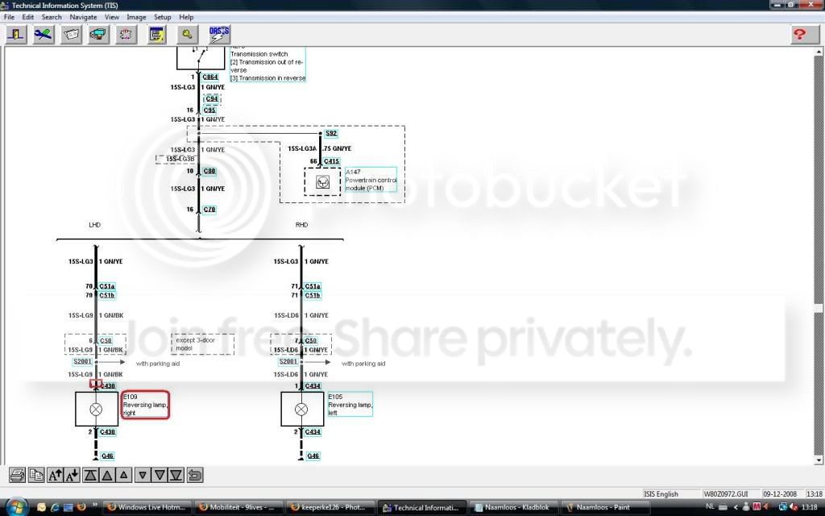825x516 pixels.
Task: Click the large up triangle page-up icon
Action: click(x=107, y=475)
